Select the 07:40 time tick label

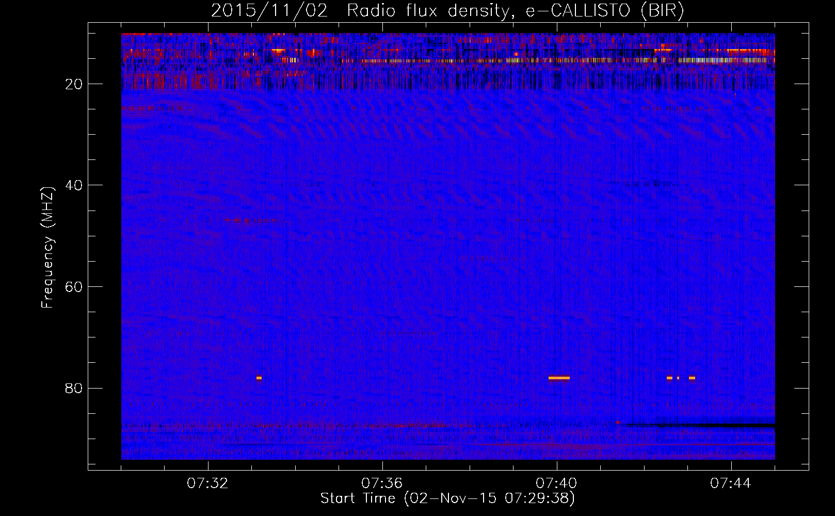(556, 483)
